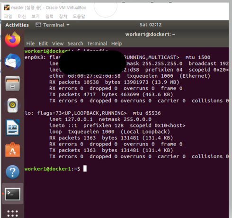
Task: Show Applications grid of dots
Action: tap(13, 213)
